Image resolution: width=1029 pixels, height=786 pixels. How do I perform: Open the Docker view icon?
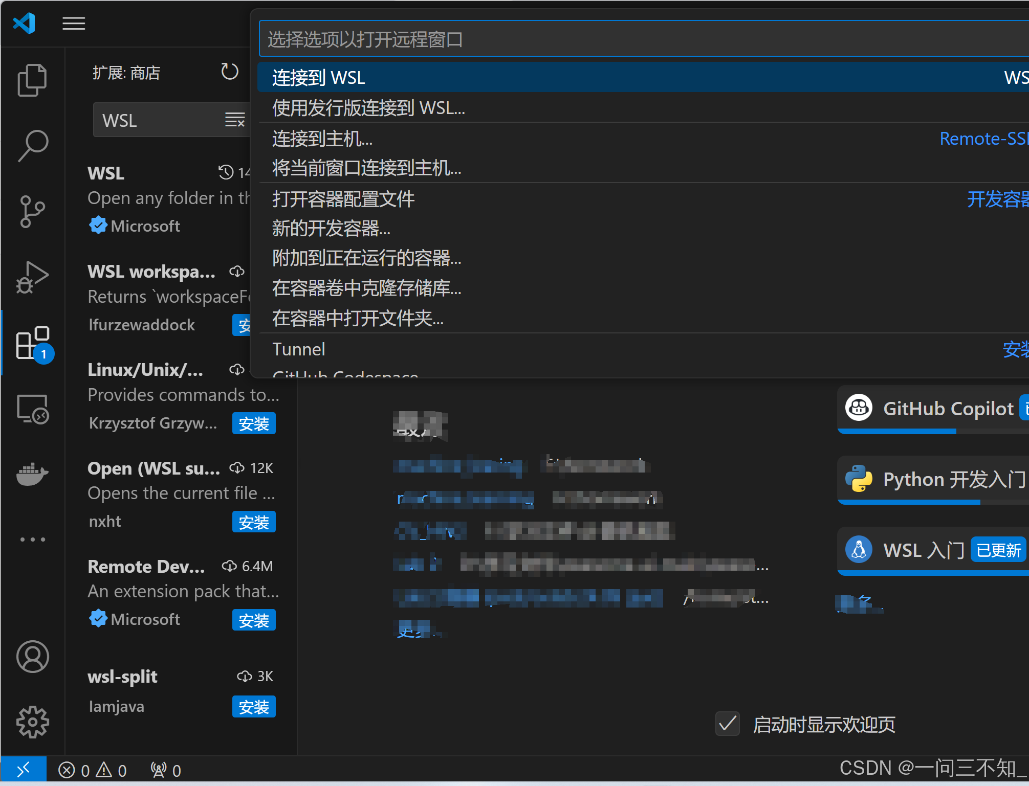(32, 474)
